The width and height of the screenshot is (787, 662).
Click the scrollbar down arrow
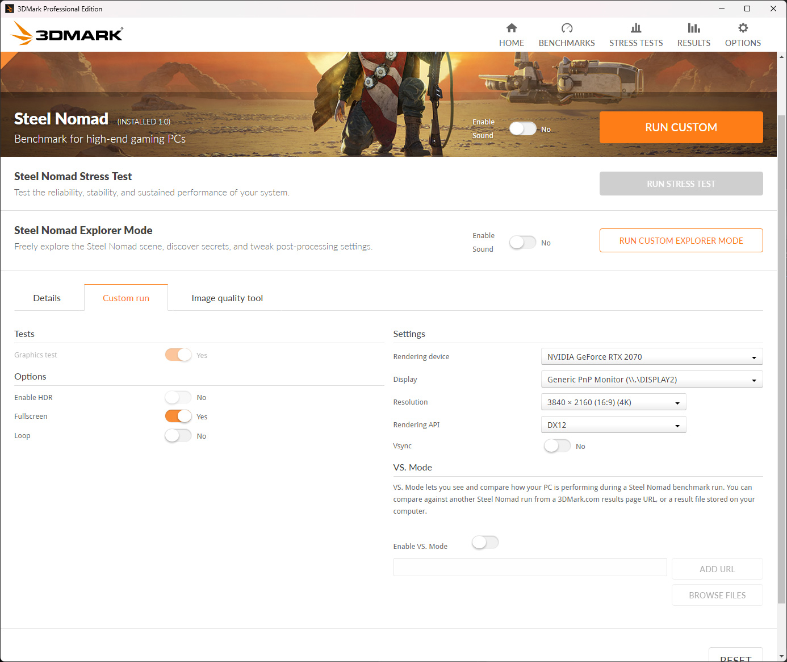782,657
